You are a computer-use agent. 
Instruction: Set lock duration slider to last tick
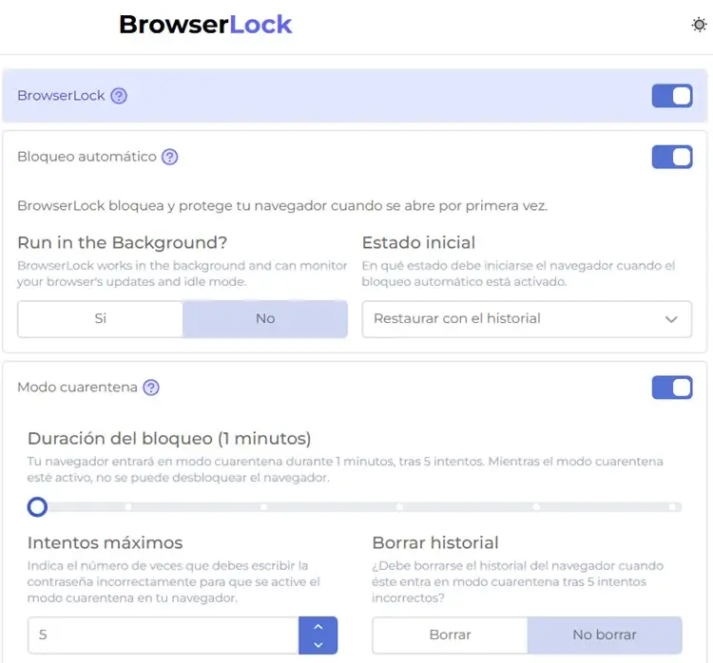[672, 506]
